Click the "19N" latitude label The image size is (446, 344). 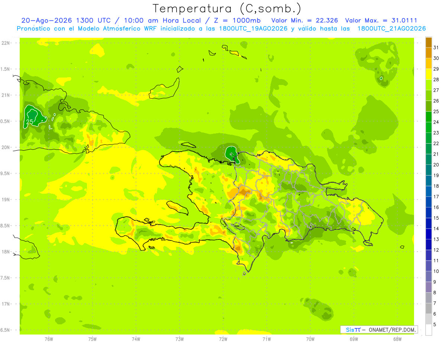5,200
